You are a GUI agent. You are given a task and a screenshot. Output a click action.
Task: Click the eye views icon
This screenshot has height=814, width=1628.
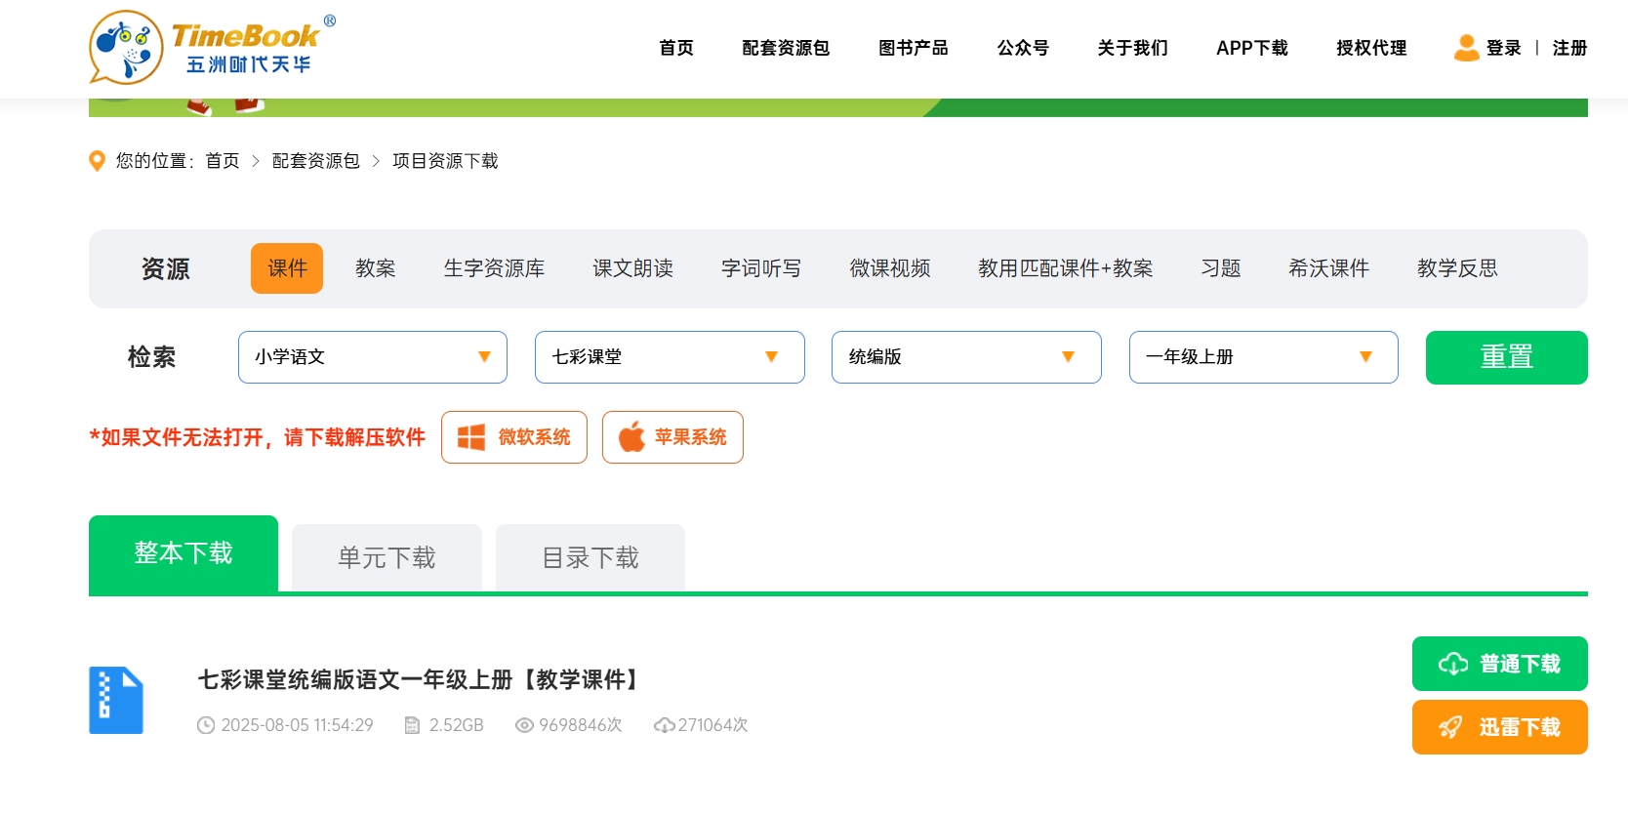(524, 725)
